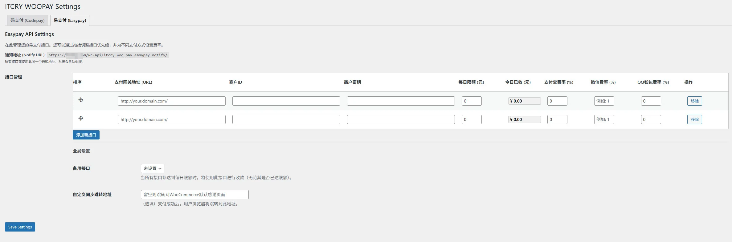
Task: Click second row QQ钱包费率 field
Action: tap(651, 119)
